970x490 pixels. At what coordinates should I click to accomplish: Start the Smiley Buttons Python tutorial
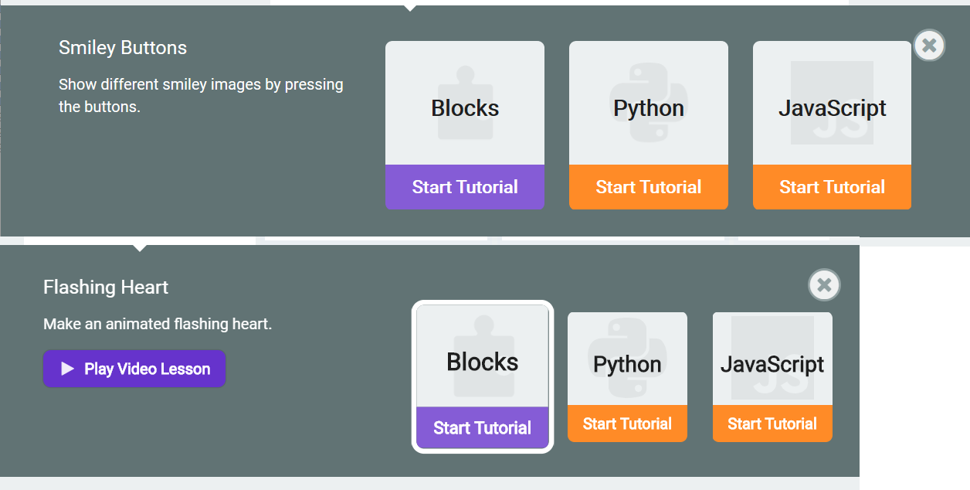click(x=649, y=187)
